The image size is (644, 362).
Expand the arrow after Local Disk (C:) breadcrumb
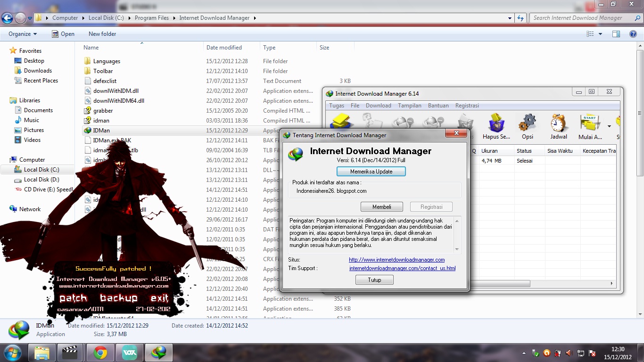130,18
